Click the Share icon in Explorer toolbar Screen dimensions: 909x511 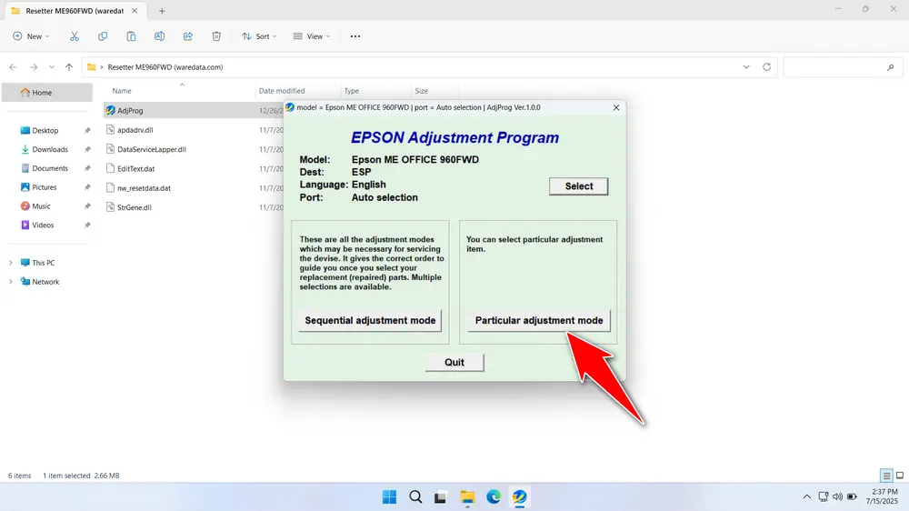(x=188, y=36)
